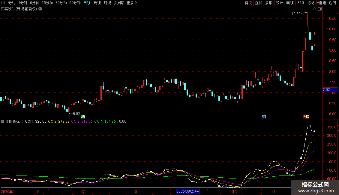Expand the 股朋指标网 indicator dropdown arrow

point(2,121)
